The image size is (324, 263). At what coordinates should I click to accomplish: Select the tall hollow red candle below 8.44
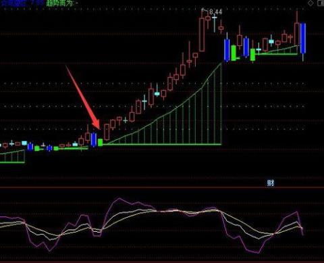coord(202,34)
